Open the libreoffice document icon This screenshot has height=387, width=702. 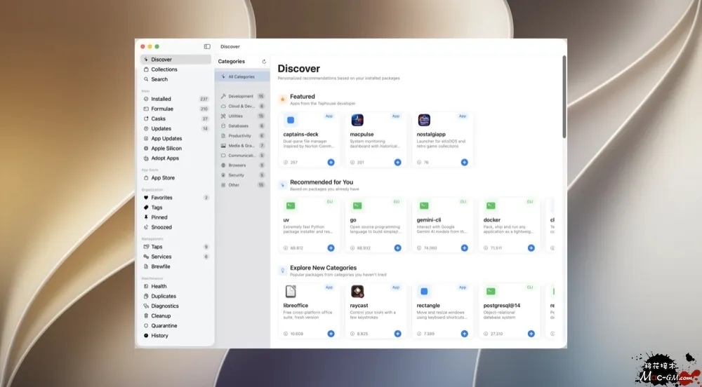click(x=291, y=292)
